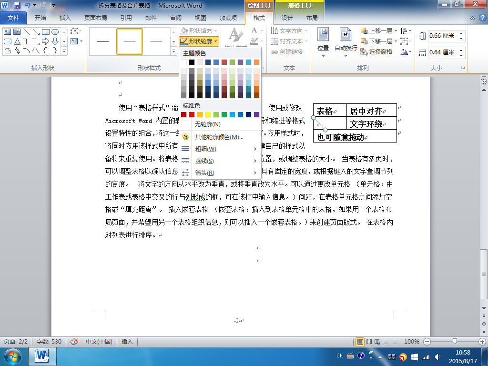Choose No Outline (无轮廓) option
The height and width of the screenshot is (366, 488).
[x=219, y=124]
